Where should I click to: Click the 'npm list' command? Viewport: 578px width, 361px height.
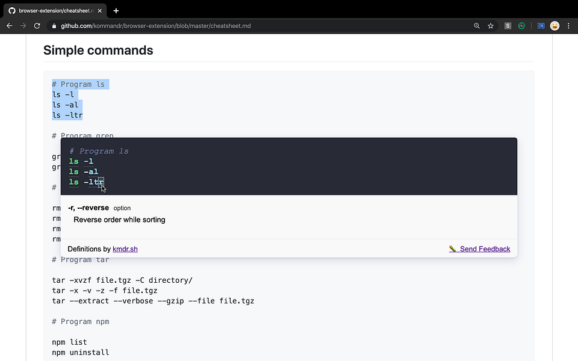[69, 342]
